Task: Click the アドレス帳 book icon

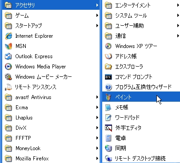Action: click(108, 56)
